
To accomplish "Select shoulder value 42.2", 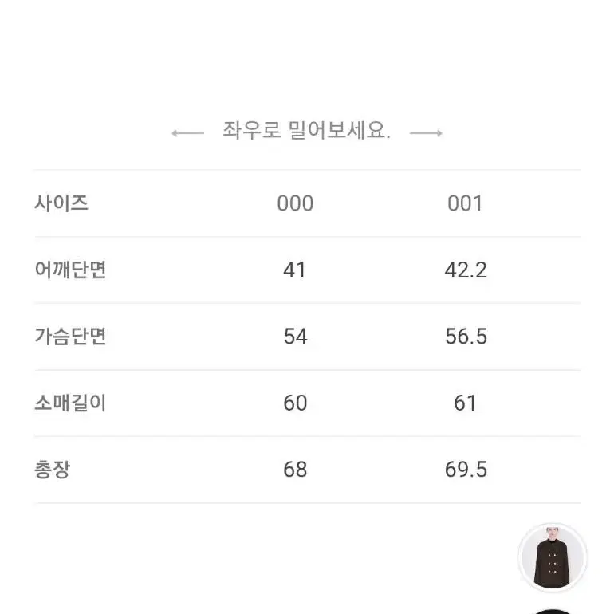I will tap(466, 270).
